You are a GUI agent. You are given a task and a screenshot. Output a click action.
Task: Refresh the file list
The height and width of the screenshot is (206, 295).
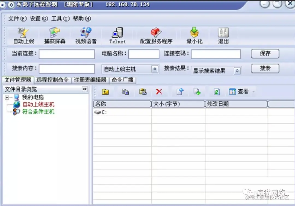click(217, 92)
